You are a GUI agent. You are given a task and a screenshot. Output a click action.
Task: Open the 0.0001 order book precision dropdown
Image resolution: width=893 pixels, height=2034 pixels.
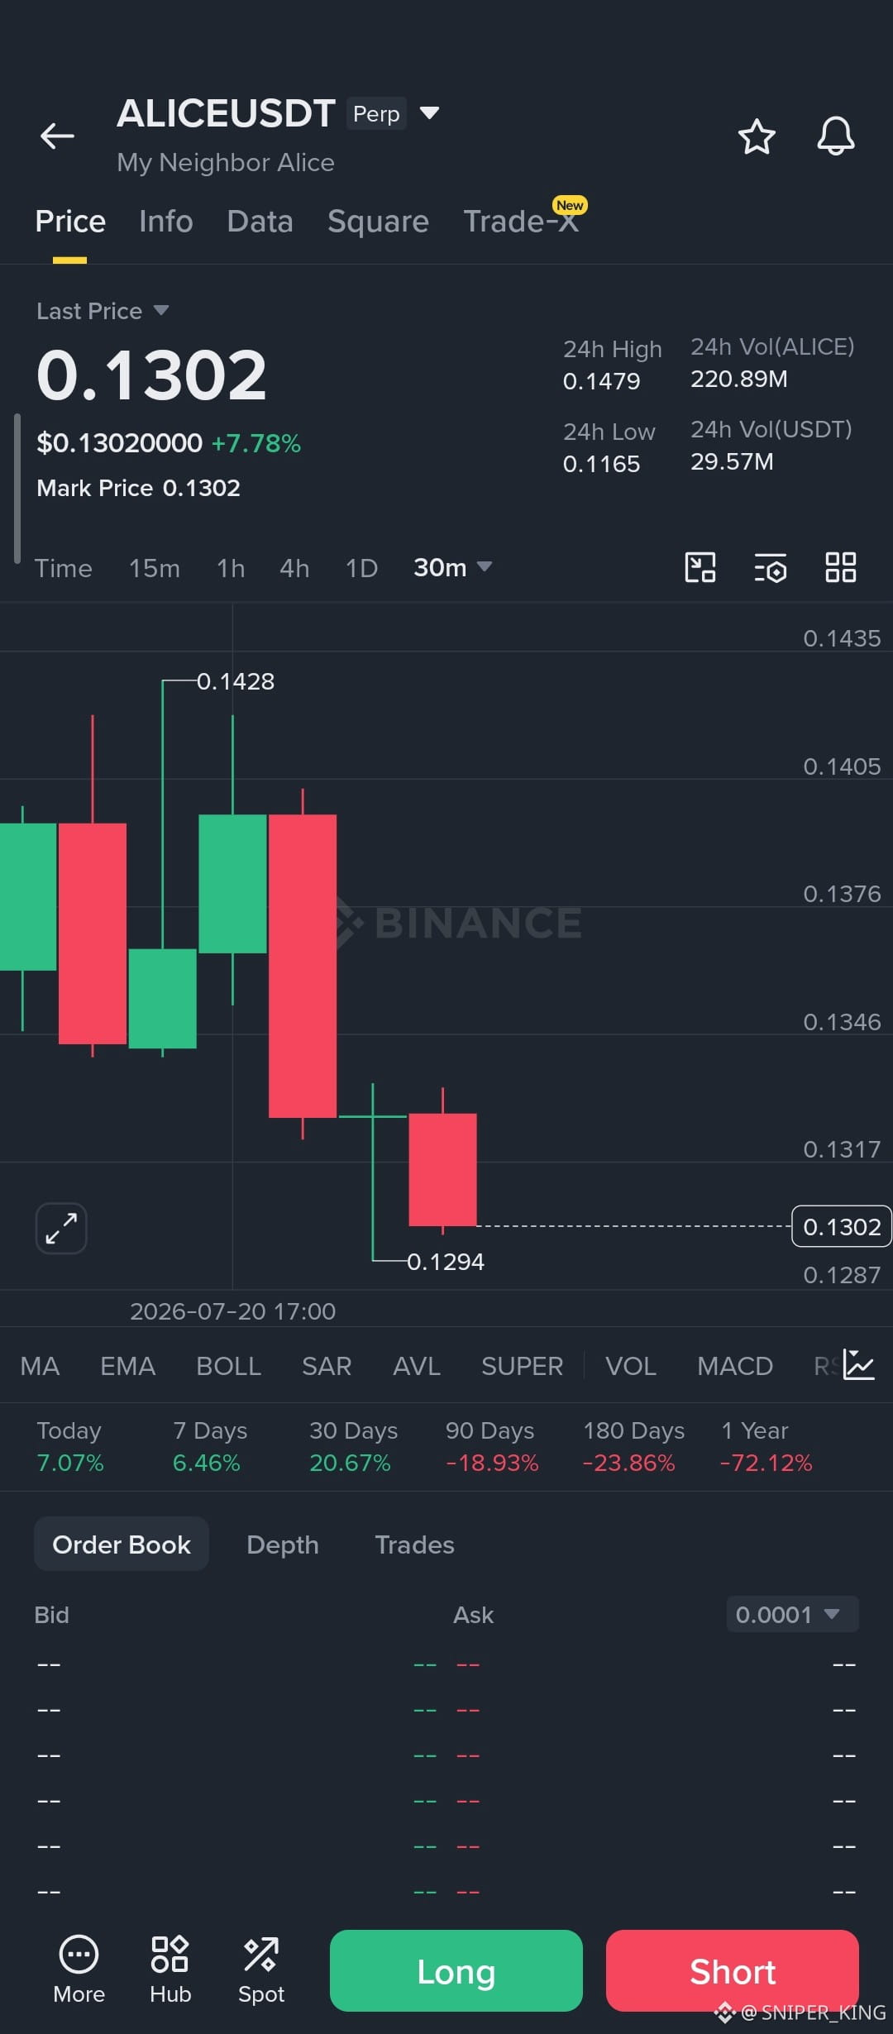792,1614
